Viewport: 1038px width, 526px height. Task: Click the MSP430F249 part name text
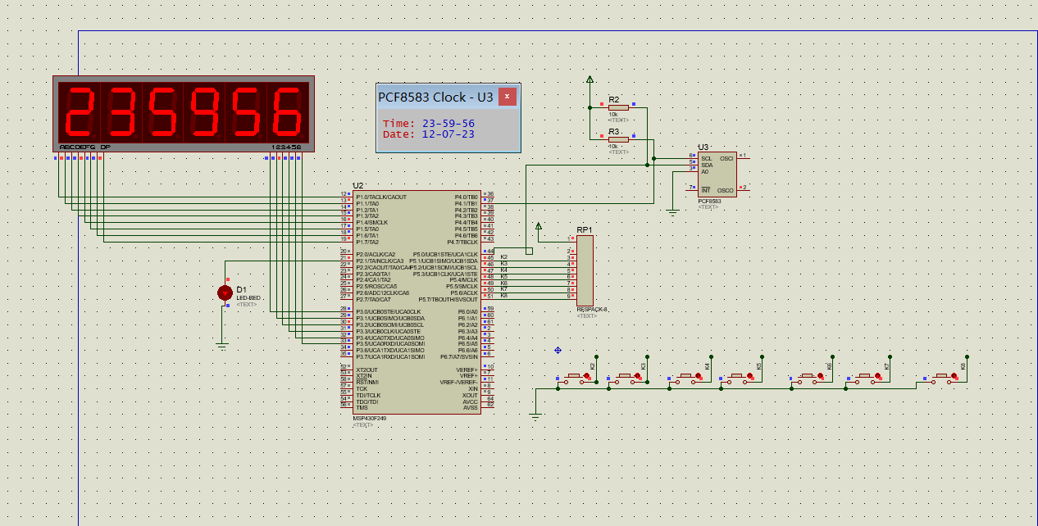coord(369,418)
